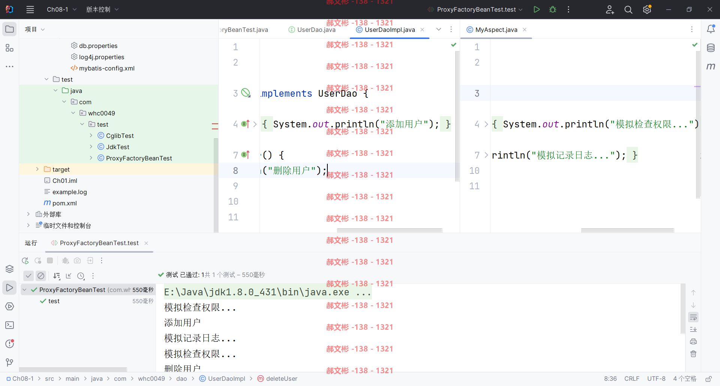The image size is (720, 386).
Task: Click the 4 个空格 indent widget
Action: click(685, 379)
